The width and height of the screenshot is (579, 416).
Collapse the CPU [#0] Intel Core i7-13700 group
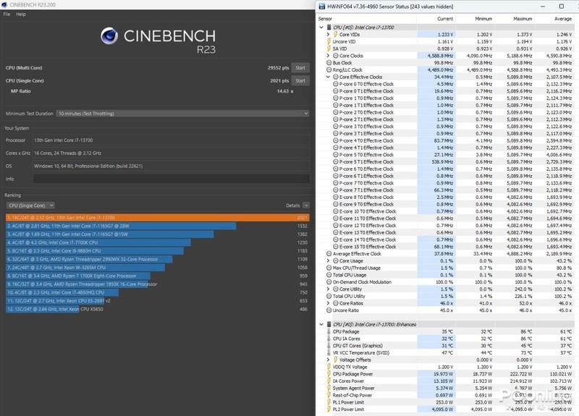tap(321, 27)
